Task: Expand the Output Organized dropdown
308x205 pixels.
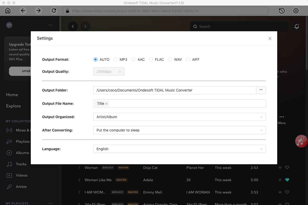Action: 179,117
